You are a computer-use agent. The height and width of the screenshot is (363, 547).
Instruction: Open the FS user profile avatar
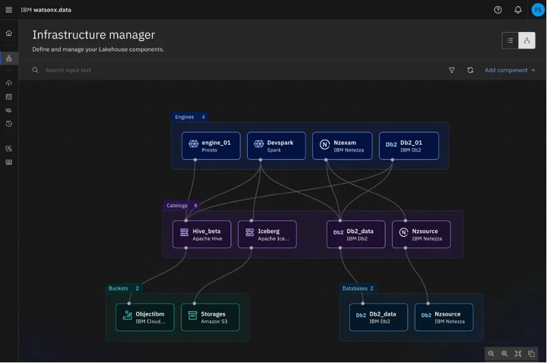pyautogui.click(x=537, y=10)
